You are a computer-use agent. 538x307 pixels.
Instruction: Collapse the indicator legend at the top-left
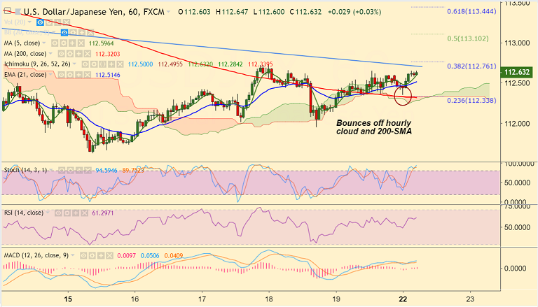click(x=7, y=11)
